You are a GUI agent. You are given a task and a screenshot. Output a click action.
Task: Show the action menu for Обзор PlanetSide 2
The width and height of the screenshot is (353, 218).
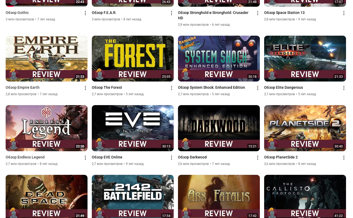click(x=344, y=158)
